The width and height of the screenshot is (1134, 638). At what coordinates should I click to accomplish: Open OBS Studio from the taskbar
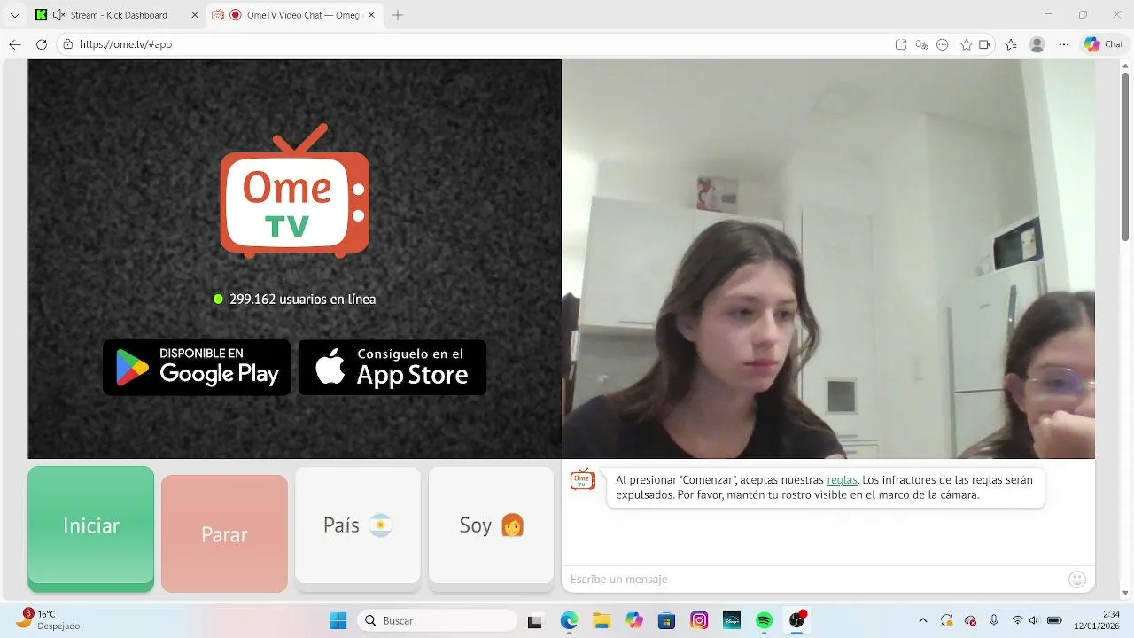[x=796, y=621]
